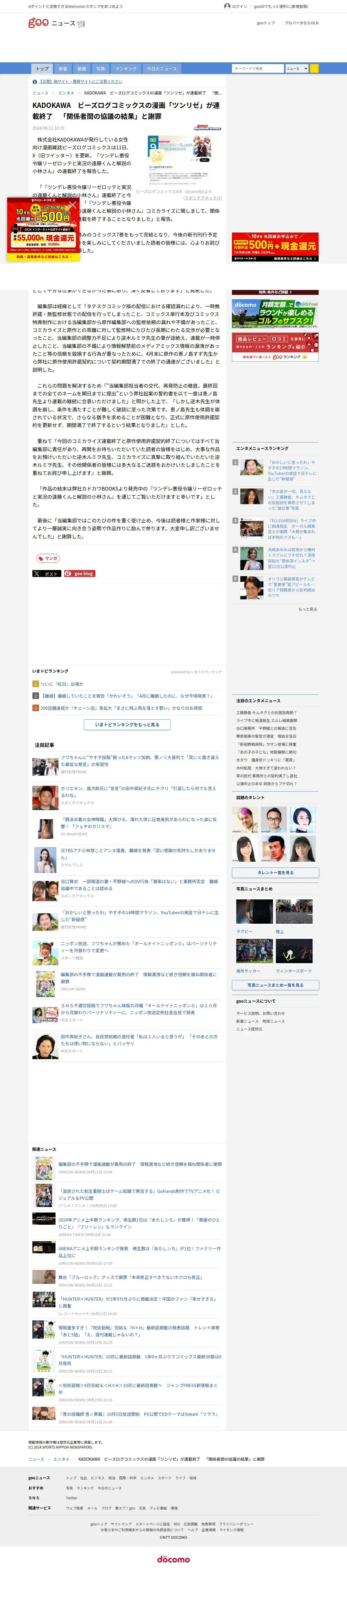Click the pink-haired talent portrait
The height and width of the screenshot is (1597, 347).
pyautogui.click(x=245, y=820)
